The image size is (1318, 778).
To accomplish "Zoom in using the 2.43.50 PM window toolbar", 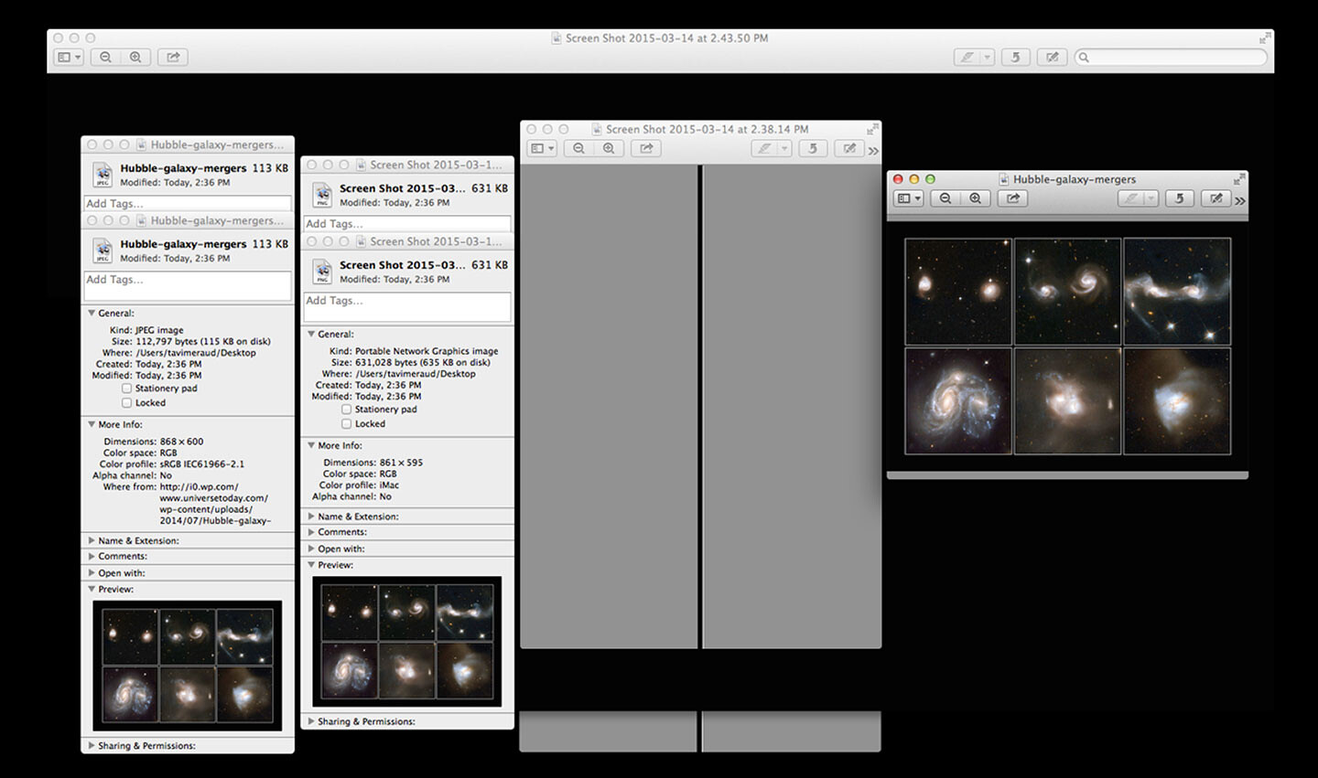I will (x=135, y=57).
